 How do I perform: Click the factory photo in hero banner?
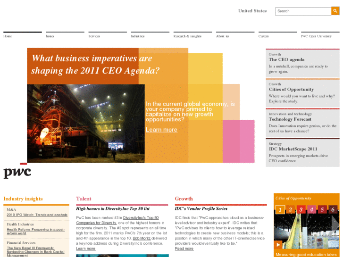click(86, 124)
